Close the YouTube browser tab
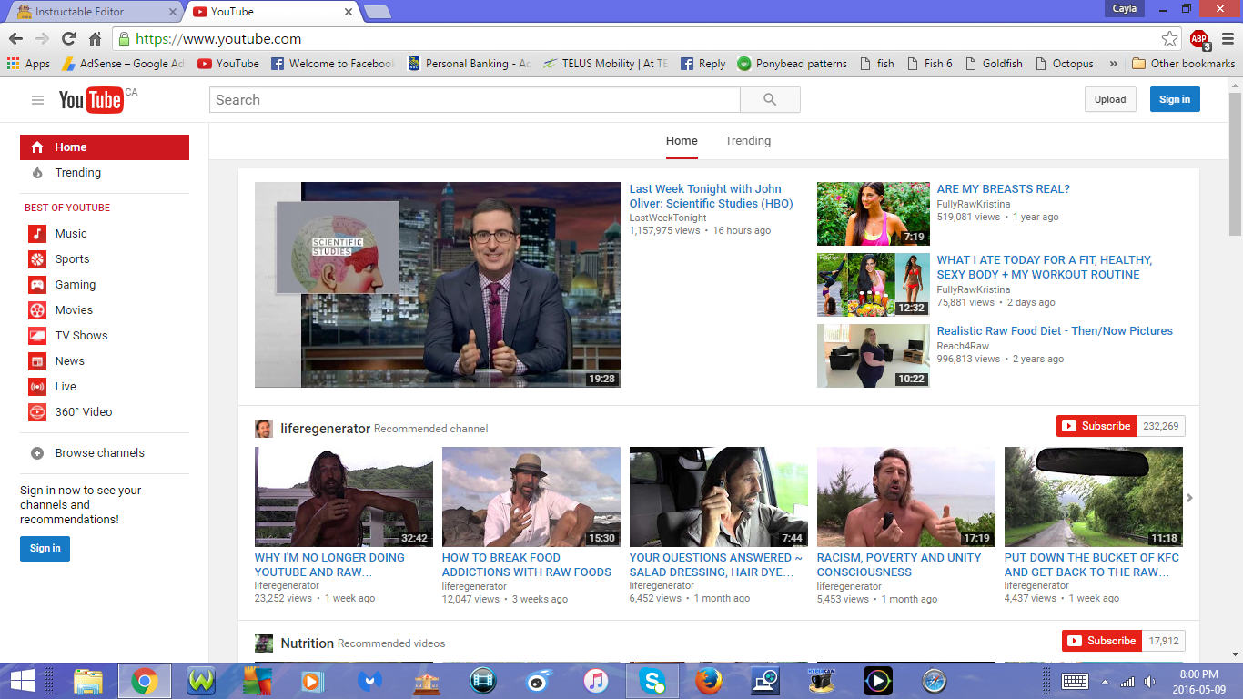The width and height of the screenshot is (1243, 699). pyautogui.click(x=348, y=12)
